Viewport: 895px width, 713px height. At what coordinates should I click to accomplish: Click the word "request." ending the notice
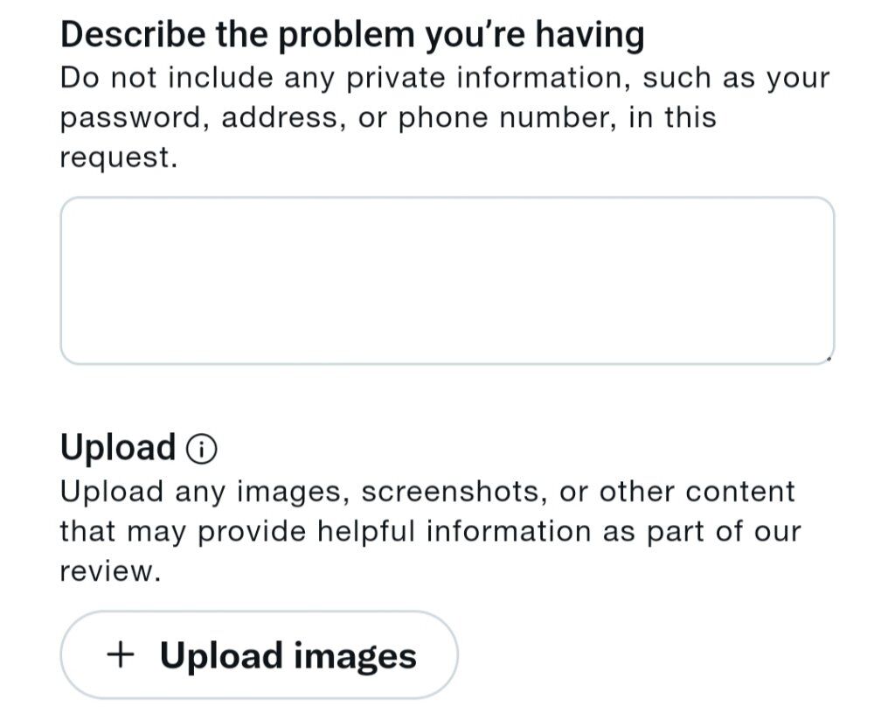(119, 157)
